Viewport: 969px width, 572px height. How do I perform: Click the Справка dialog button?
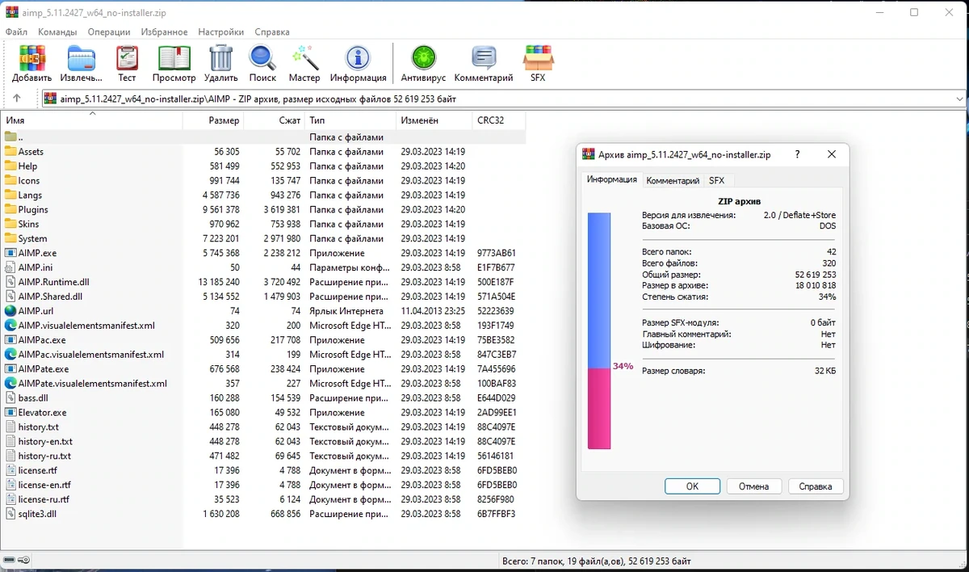816,486
